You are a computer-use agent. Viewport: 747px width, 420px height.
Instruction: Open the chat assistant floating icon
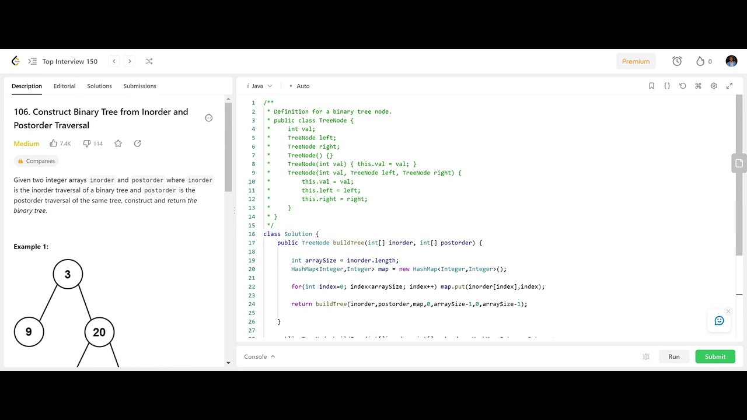tap(719, 321)
